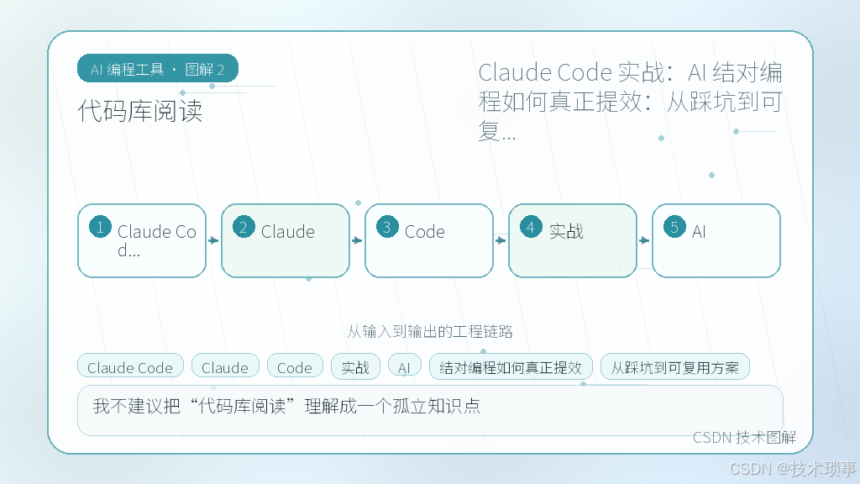
Task: Click the number 4 circle icon
Action: 531,227
